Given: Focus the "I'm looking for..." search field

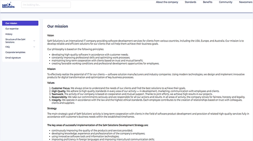Looking at the screenshot, I should (46, 5).
